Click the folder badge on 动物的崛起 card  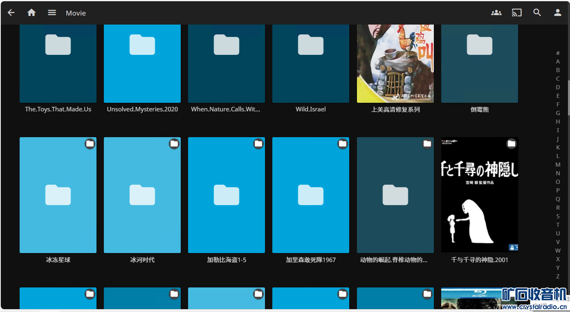click(427, 144)
